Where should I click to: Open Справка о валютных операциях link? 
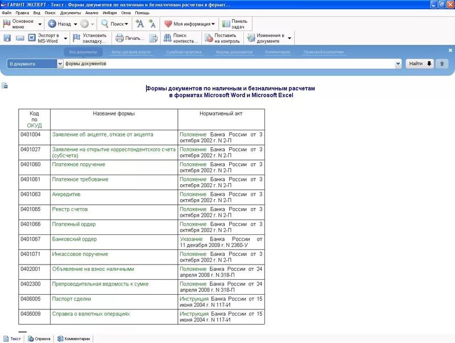click(x=91, y=313)
